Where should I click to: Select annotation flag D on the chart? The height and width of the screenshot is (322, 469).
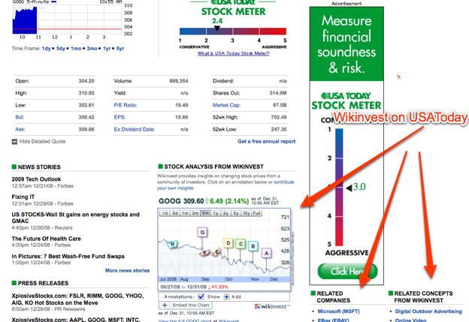pos(228,243)
